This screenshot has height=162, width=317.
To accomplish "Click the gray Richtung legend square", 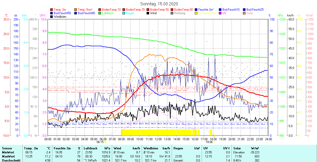I will [x=172, y=13].
